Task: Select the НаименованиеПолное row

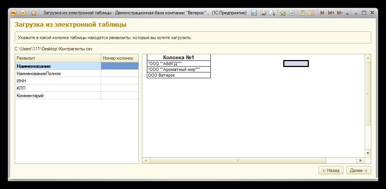Action: click(x=58, y=74)
